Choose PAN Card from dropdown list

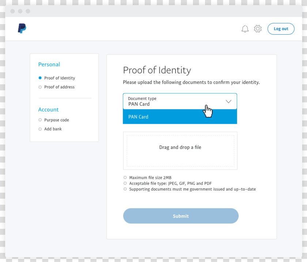click(180, 117)
